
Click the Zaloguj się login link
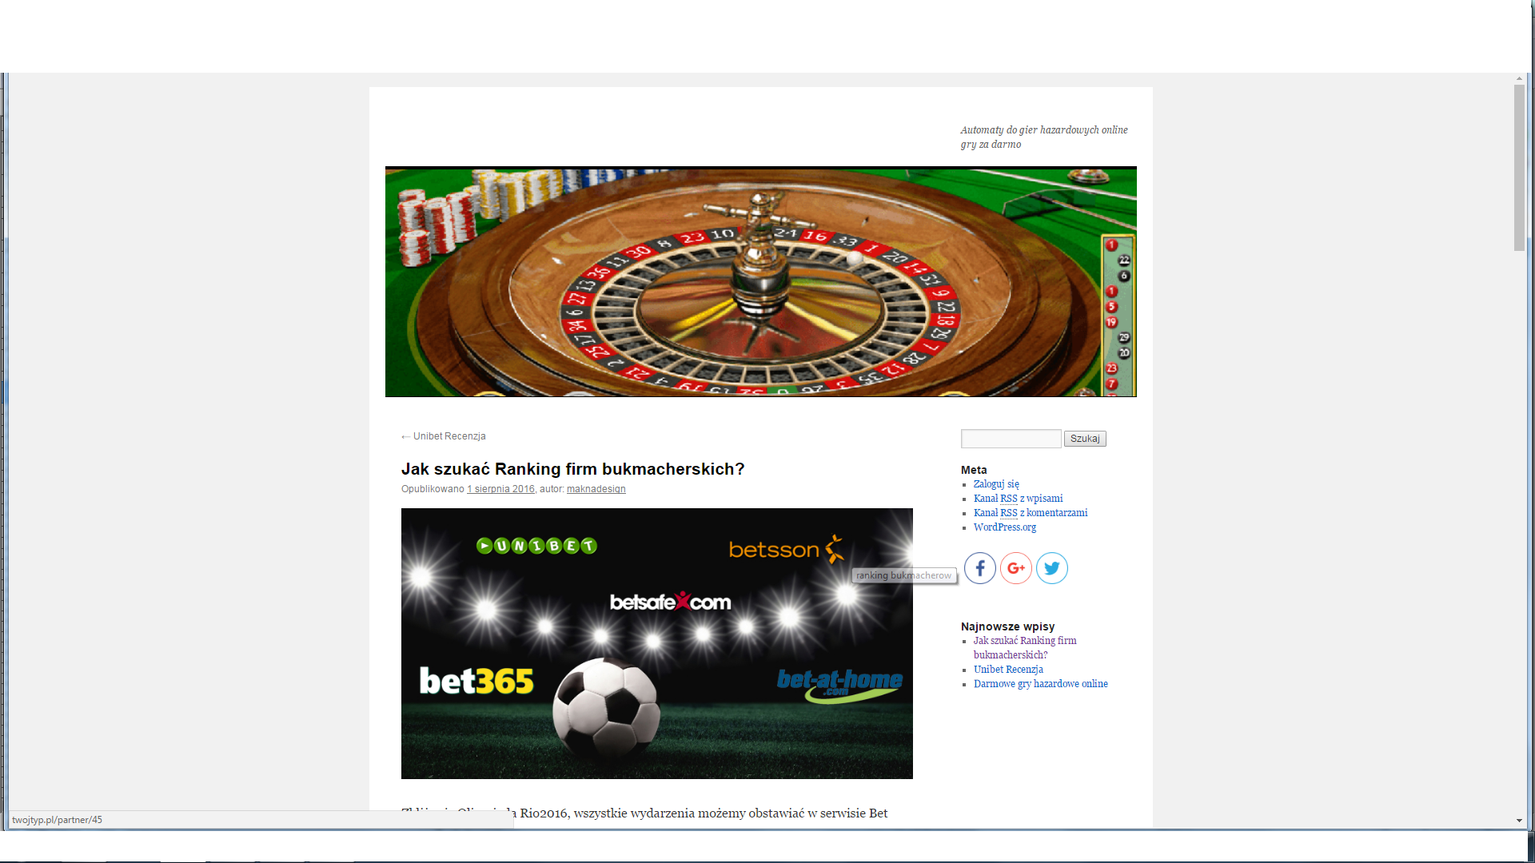[996, 484]
